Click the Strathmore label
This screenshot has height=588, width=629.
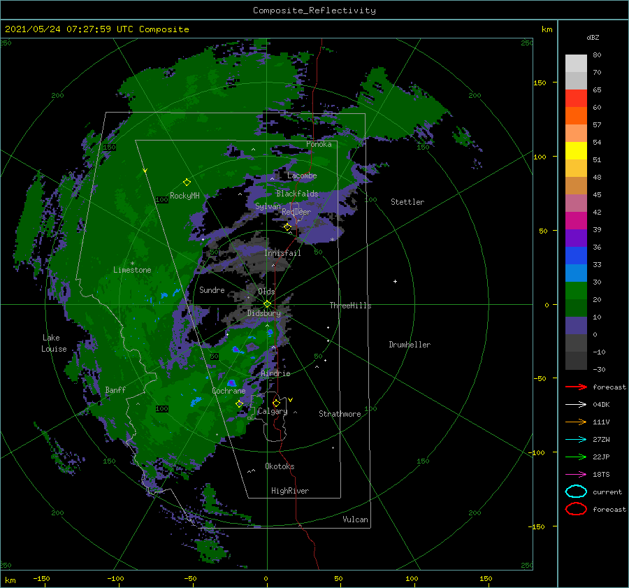pyautogui.click(x=340, y=414)
